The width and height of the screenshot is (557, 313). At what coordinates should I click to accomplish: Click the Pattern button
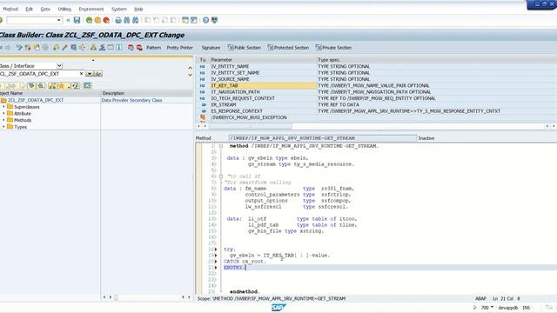153,48
